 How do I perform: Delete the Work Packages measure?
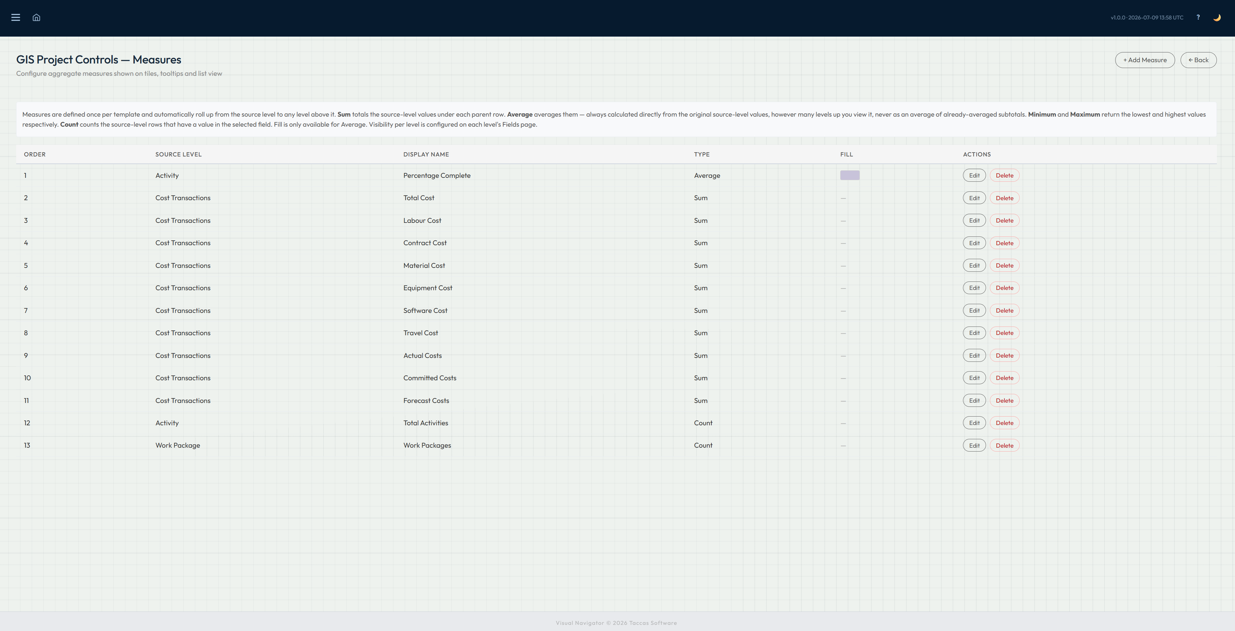pos(1004,445)
